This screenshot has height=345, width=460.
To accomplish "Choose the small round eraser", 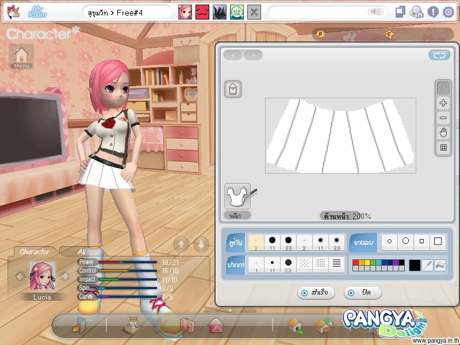I will [389, 241].
